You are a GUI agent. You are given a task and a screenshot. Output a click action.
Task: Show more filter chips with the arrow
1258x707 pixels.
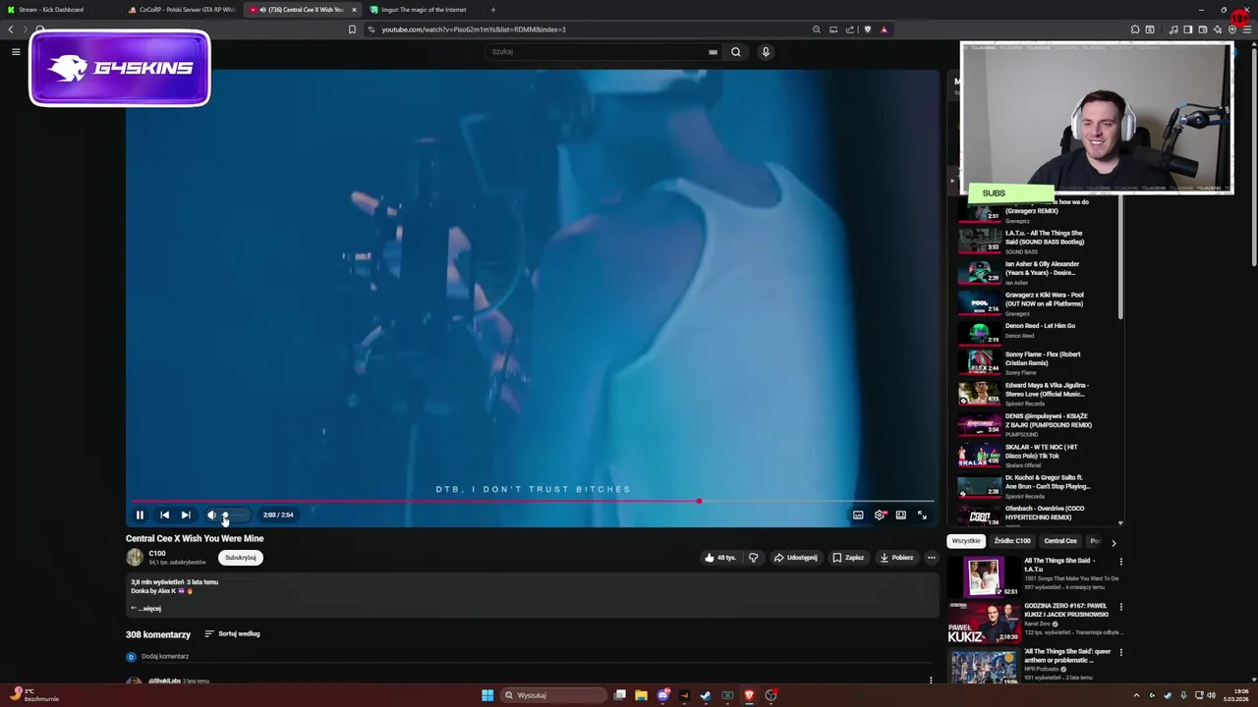pyautogui.click(x=1114, y=542)
